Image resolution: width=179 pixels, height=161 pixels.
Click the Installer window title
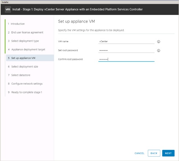coord(5,2)
